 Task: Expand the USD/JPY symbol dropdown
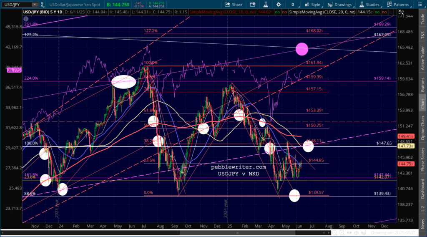click(x=35, y=5)
